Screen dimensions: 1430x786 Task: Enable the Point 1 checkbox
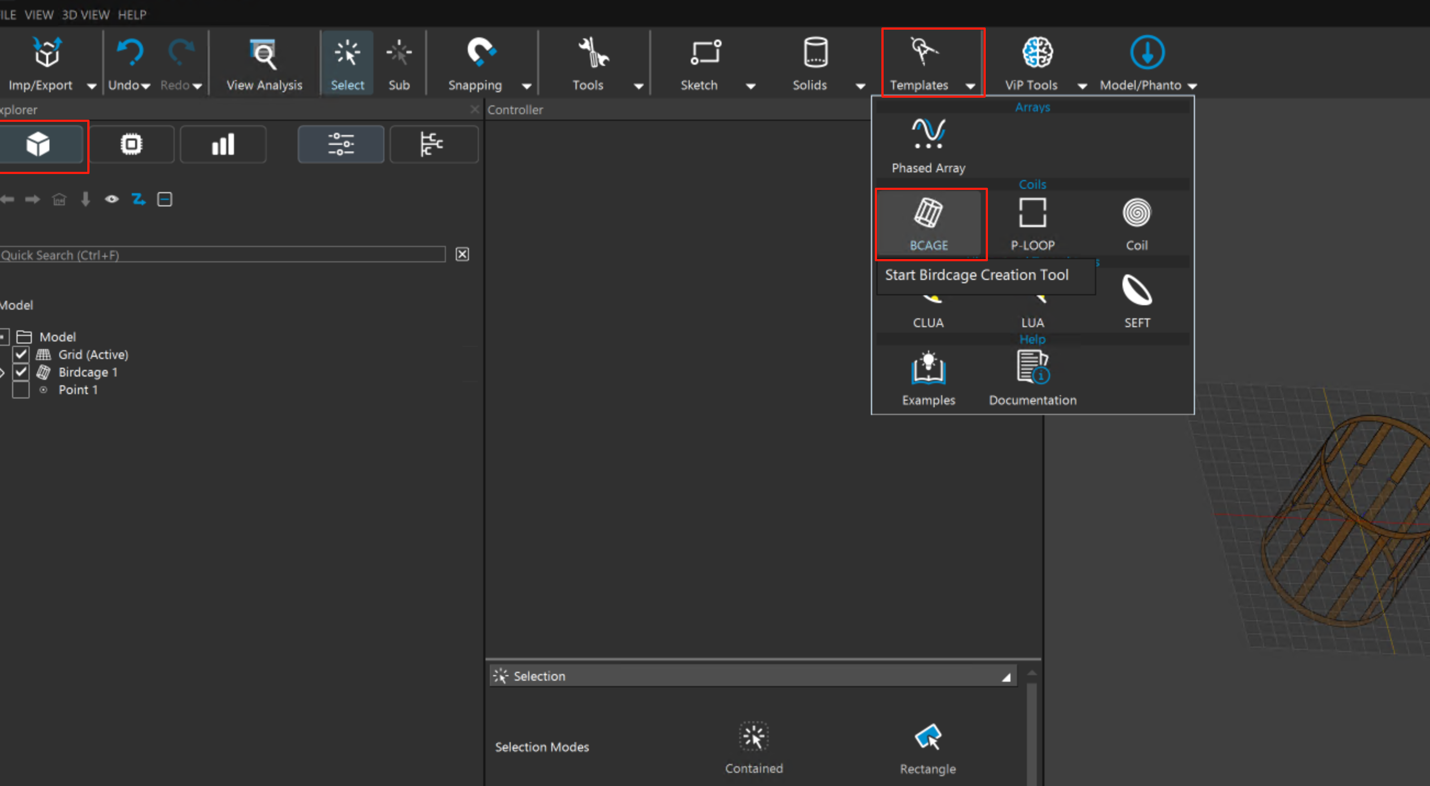pyautogui.click(x=21, y=390)
